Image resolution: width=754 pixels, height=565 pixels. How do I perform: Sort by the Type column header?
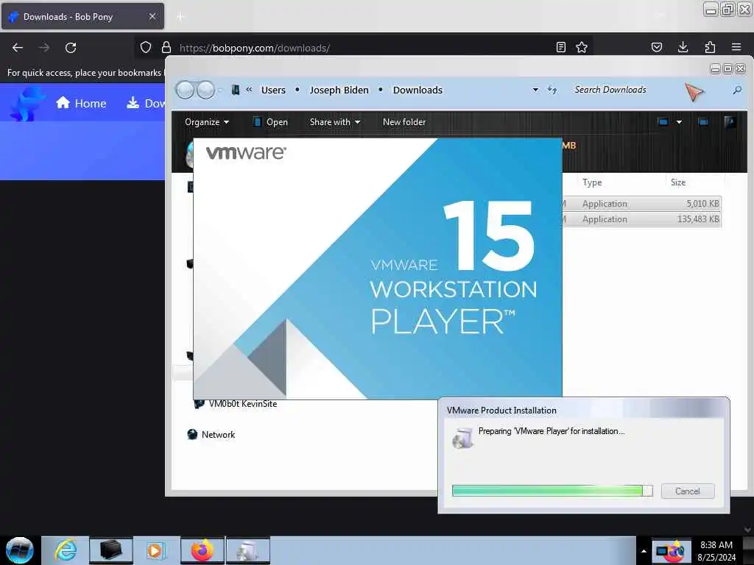tap(592, 182)
